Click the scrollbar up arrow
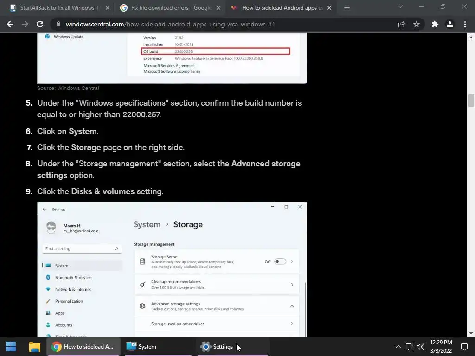 tap(471, 37)
